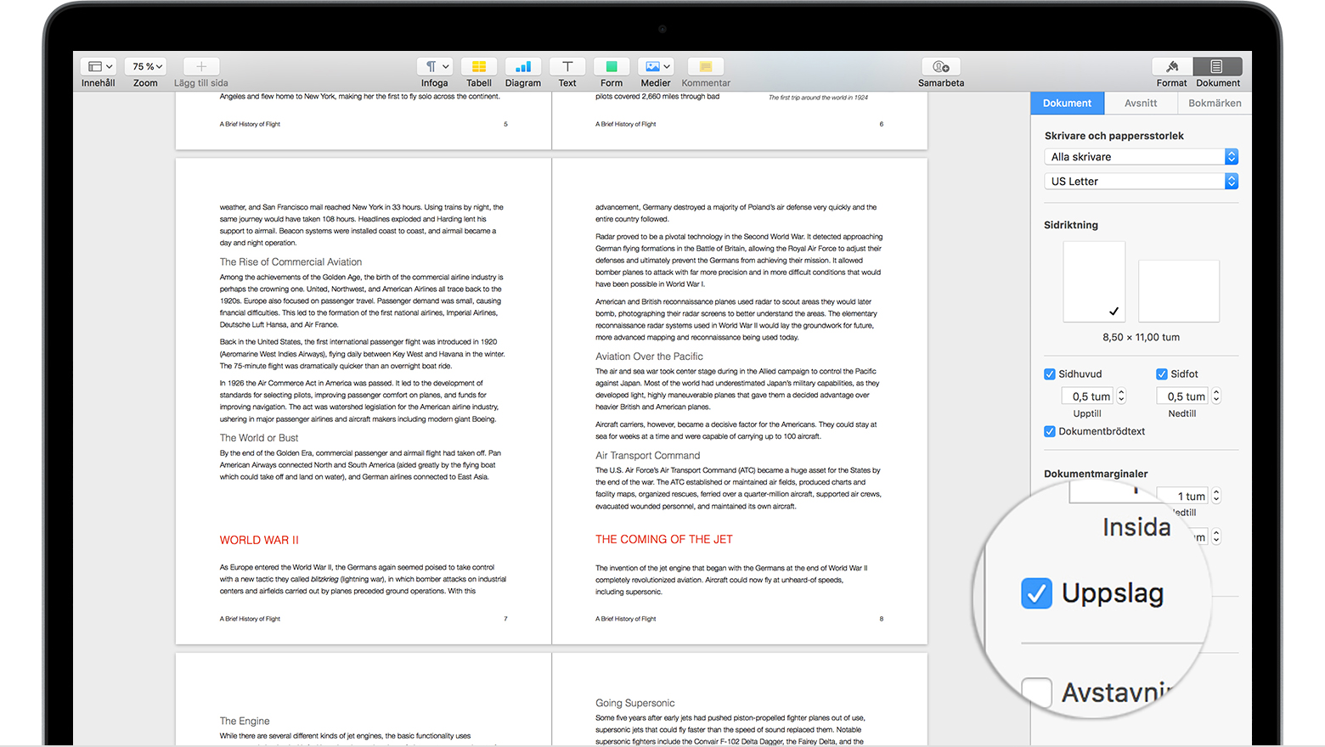Toggle the Sidfot checkbox
This screenshot has height=747, width=1325.
click(x=1160, y=373)
